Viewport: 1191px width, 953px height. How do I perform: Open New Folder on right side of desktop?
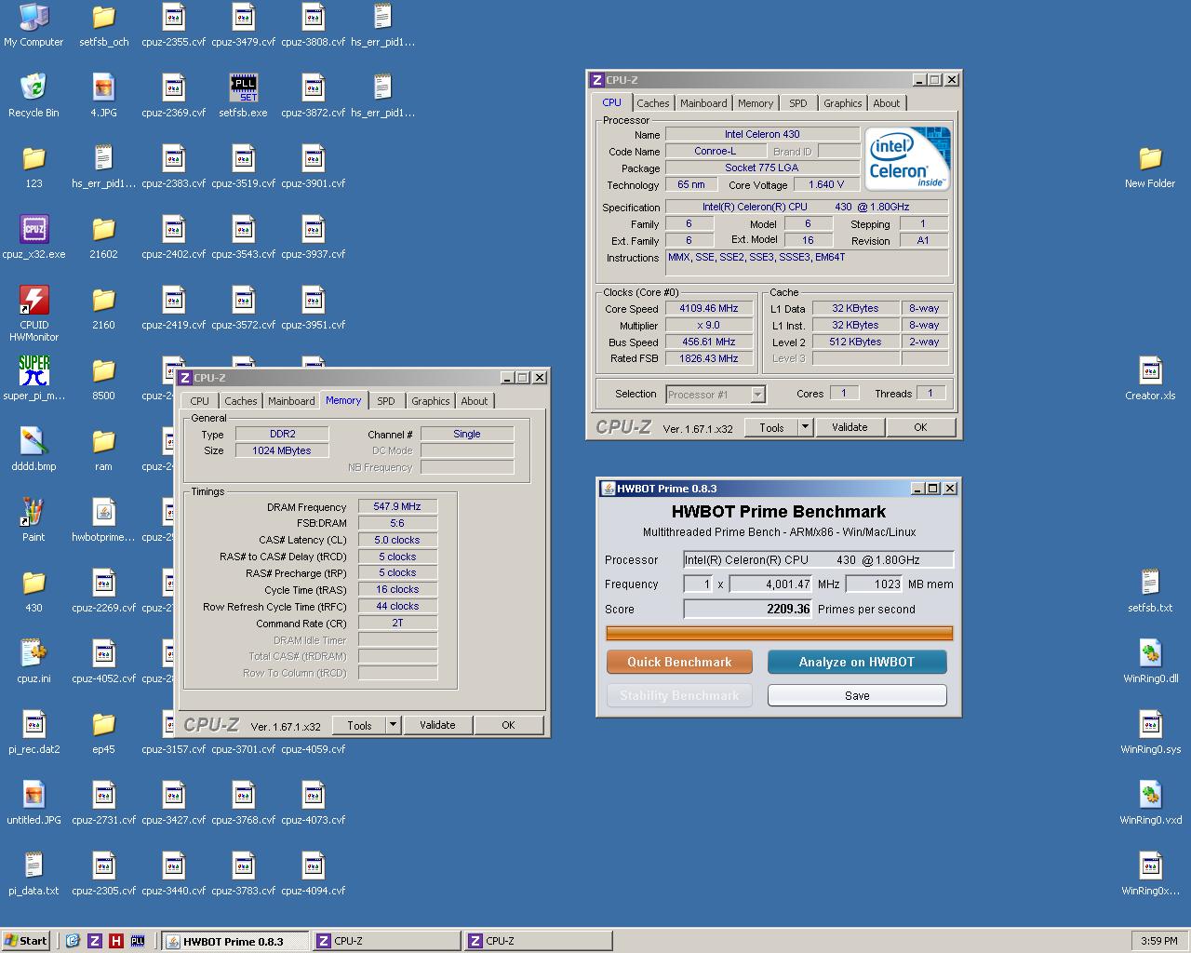tap(1150, 167)
